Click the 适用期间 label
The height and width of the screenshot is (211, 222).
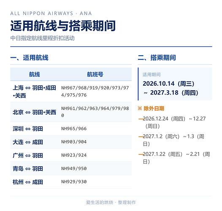click(152, 75)
